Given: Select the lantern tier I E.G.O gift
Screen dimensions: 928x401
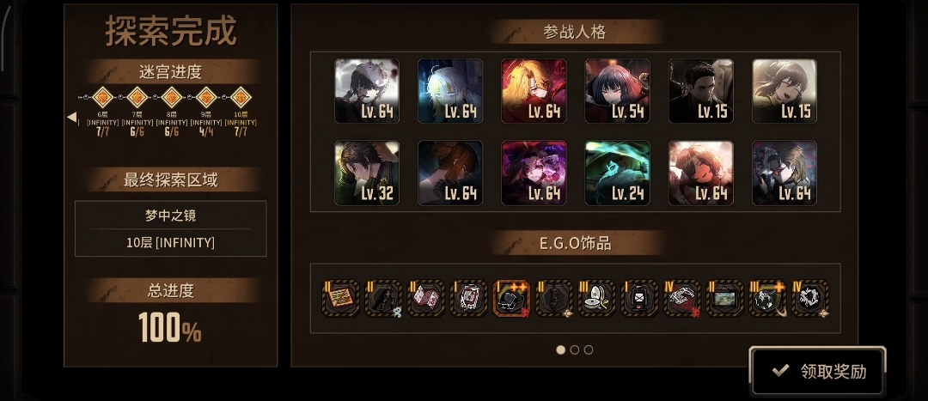Looking at the screenshot, I should (x=639, y=298).
